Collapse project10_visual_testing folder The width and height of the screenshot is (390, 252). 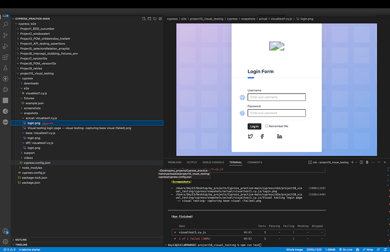coord(37,74)
